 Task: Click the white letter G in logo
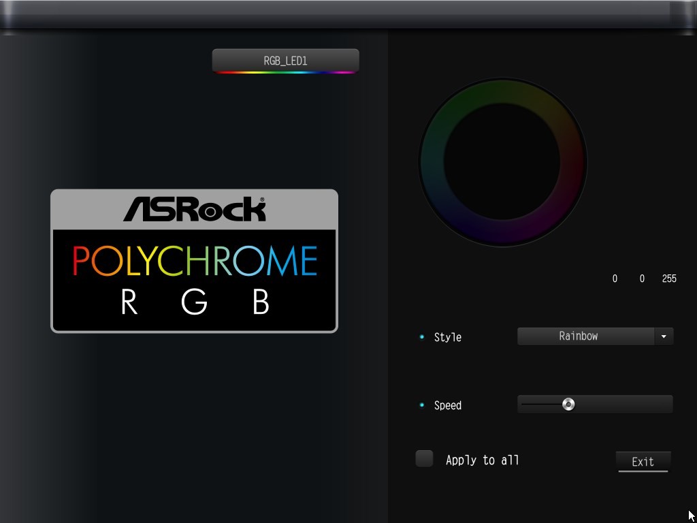click(x=194, y=302)
